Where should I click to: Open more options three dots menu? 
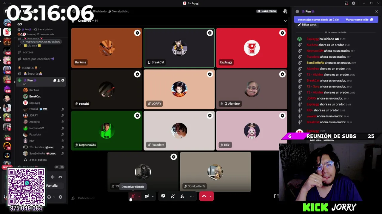coord(192,196)
